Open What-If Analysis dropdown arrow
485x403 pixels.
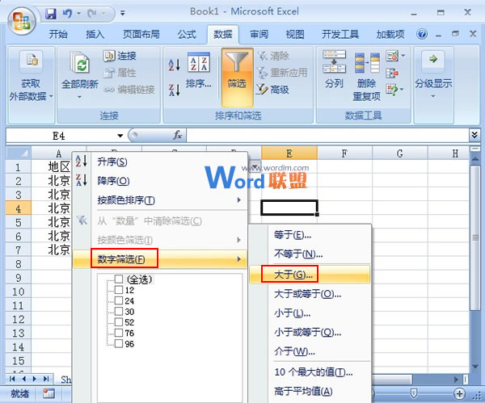click(x=402, y=90)
